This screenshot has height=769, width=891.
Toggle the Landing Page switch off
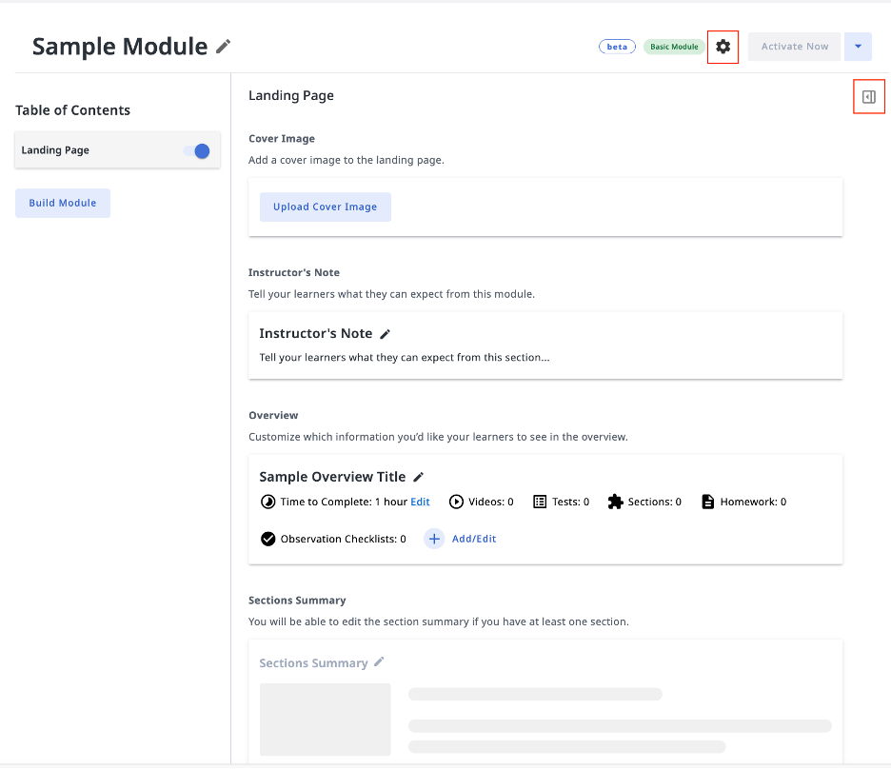coord(197,150)
